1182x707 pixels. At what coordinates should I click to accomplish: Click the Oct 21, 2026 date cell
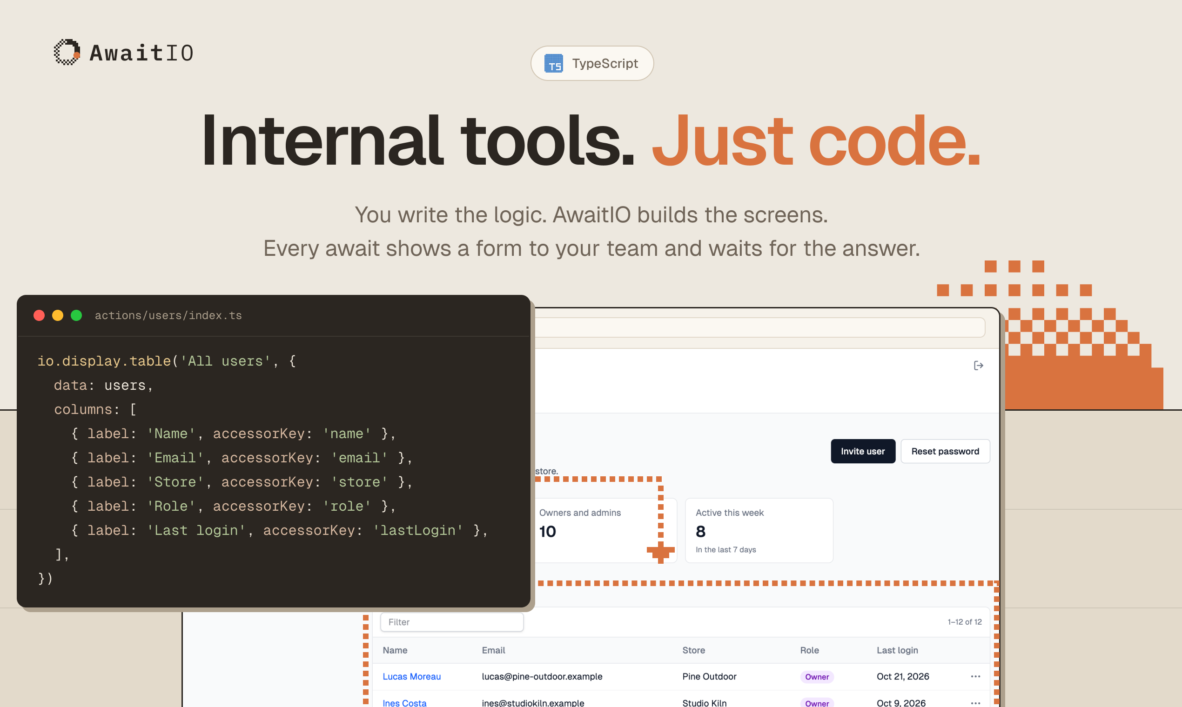point(903,676)
